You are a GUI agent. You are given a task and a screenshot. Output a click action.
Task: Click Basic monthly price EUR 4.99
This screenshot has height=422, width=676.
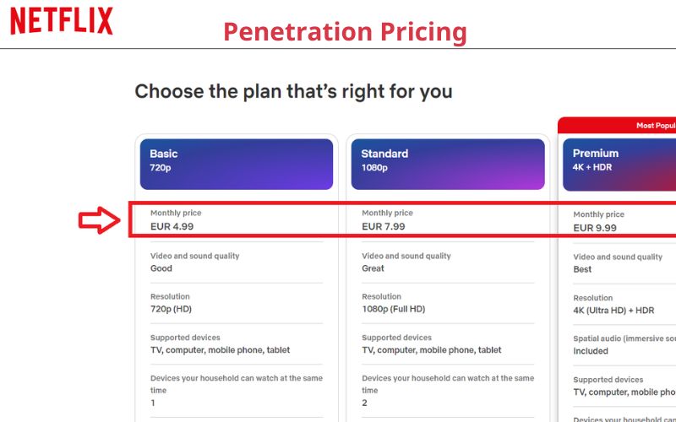(x=172, y=226)
